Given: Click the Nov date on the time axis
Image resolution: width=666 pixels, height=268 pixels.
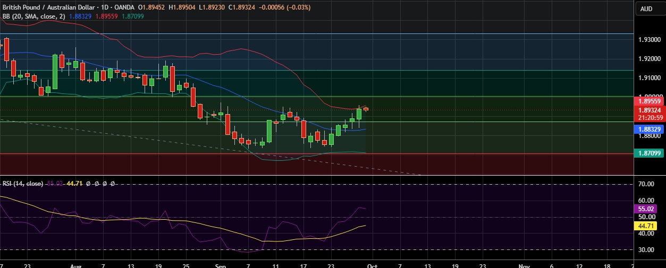Looking at the screenshot, I should [x=524, y=264].
